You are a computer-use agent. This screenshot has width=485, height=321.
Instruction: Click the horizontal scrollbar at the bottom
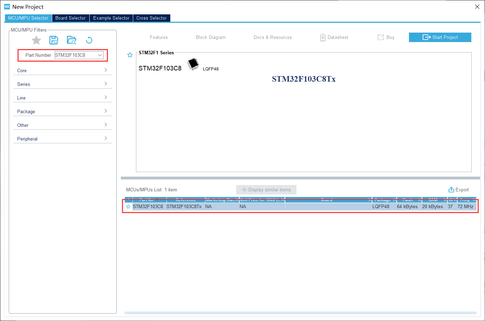point(300,313)
